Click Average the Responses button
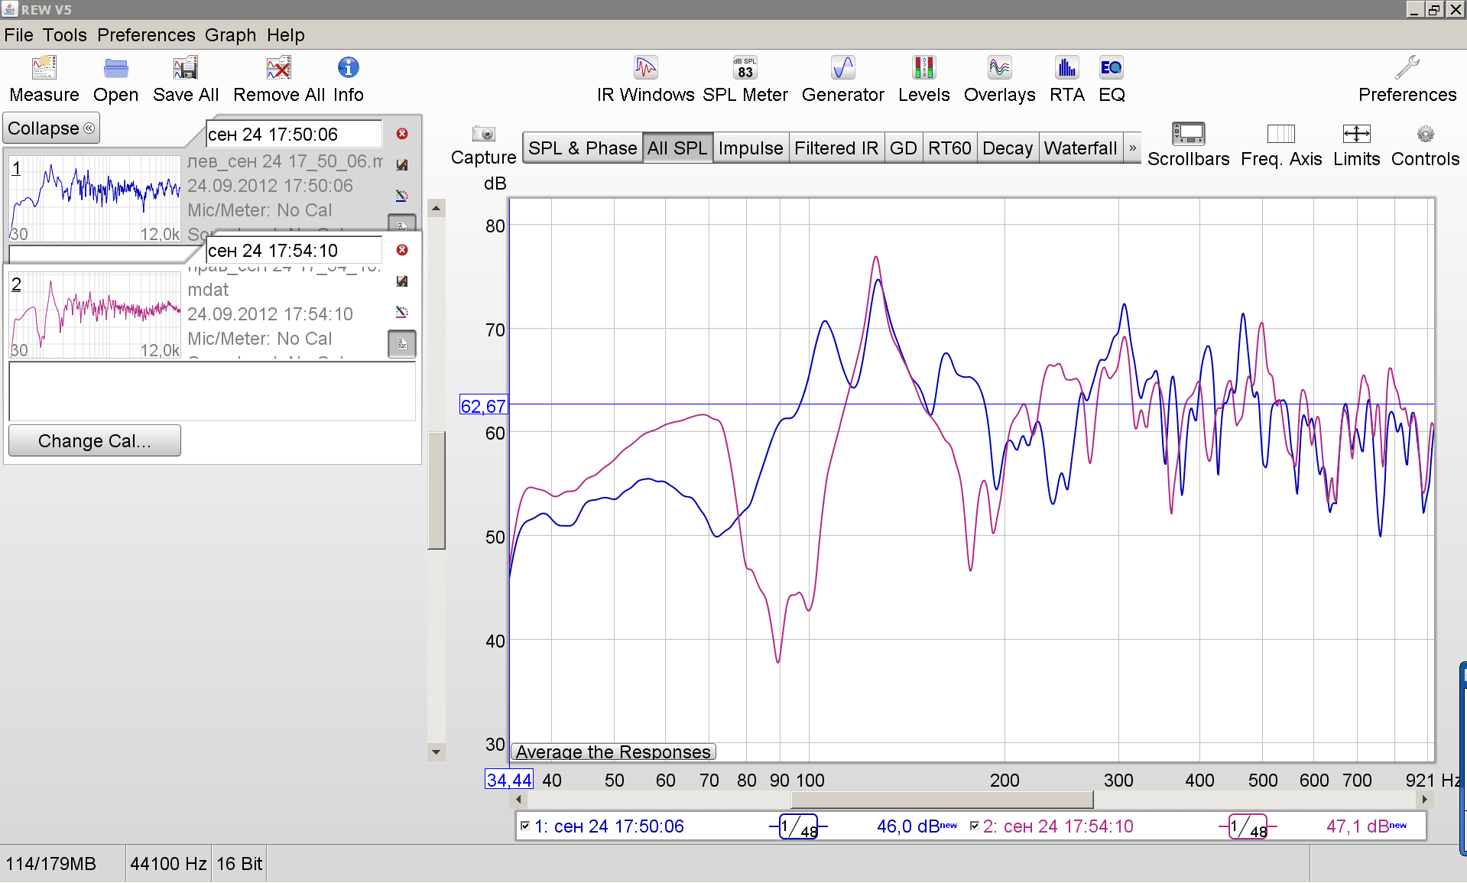1467x883 pixels. click(613, 752)
